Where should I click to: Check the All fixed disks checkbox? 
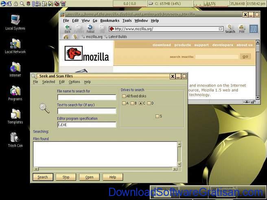(124, 96)
